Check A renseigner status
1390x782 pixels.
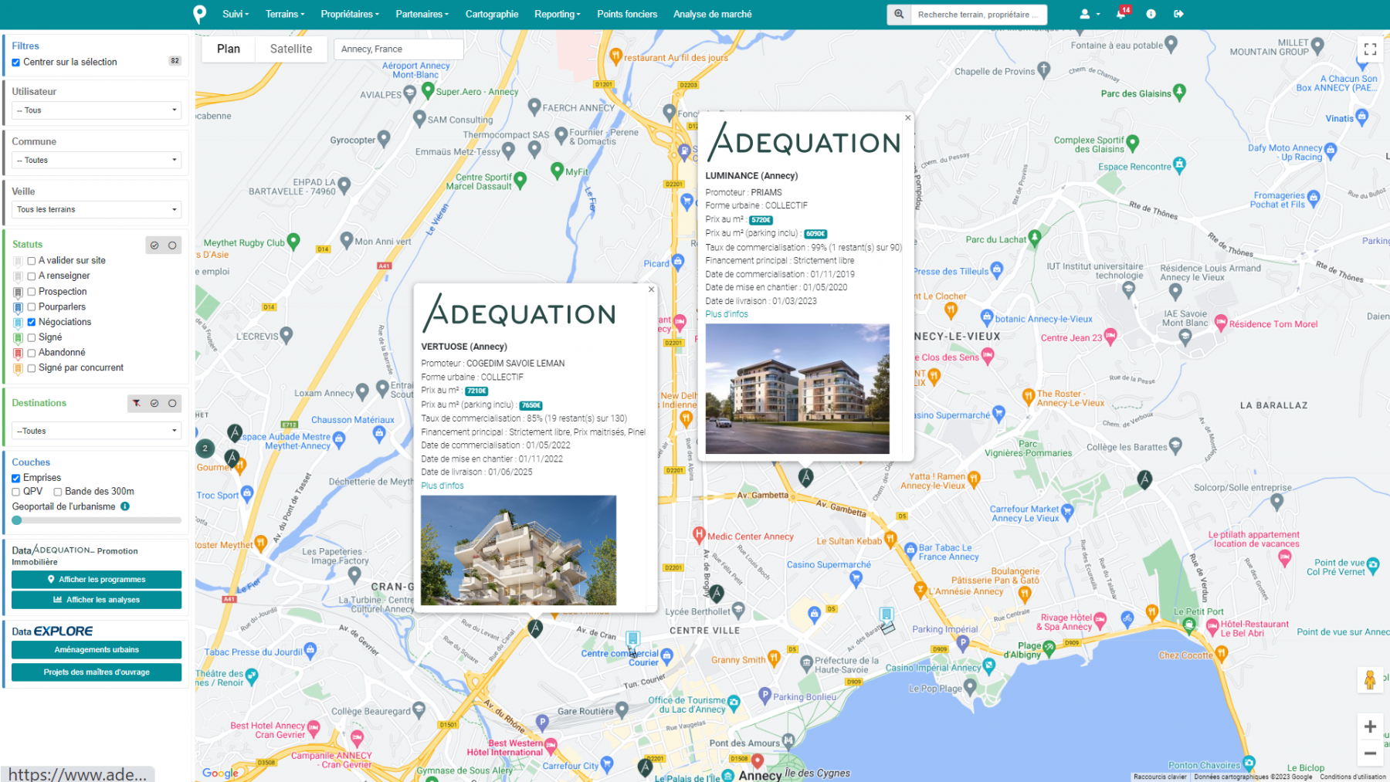click(32, 276)
